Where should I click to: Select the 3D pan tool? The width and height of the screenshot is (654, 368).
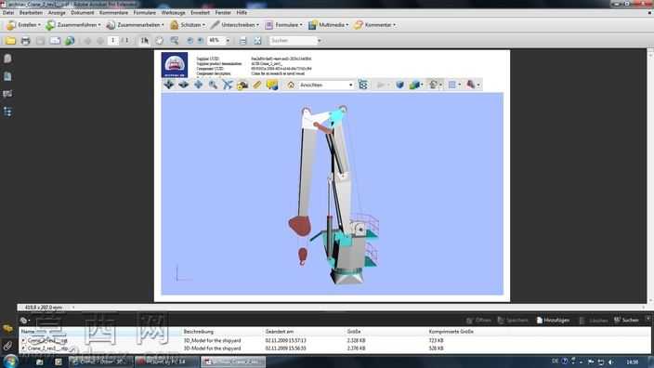point(198,85)
